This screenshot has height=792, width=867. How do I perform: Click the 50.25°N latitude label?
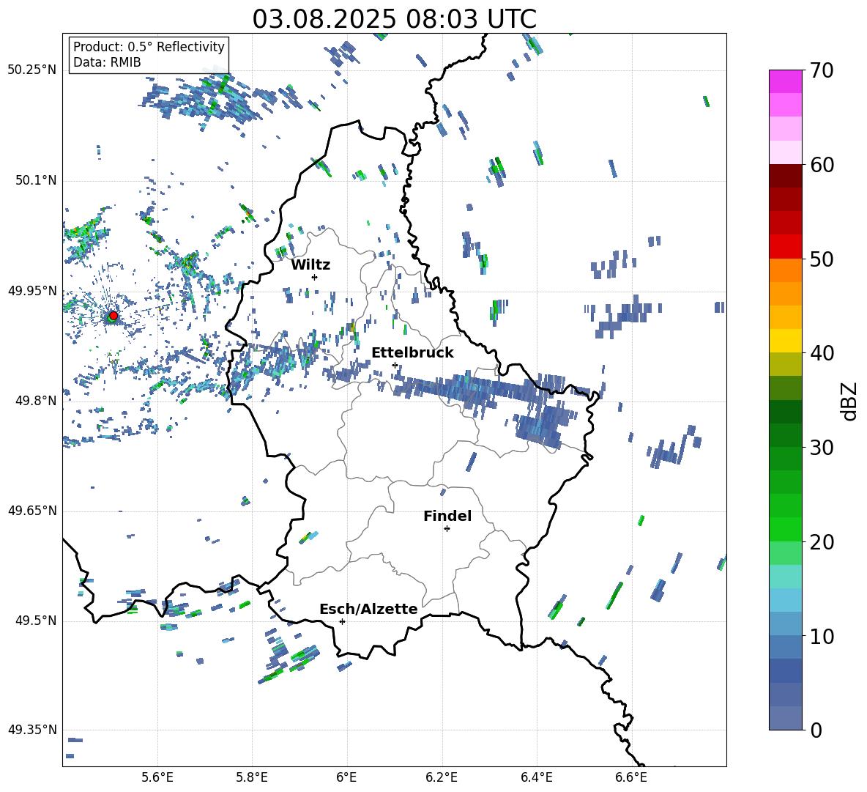point(32,70)
